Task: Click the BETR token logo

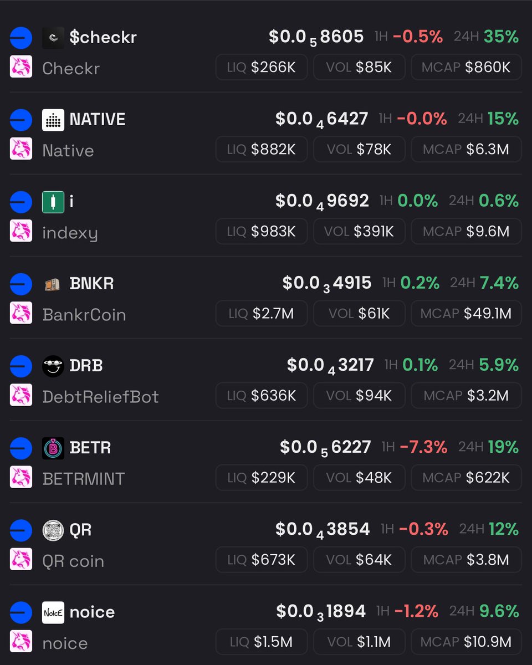Action: point(53,448)
